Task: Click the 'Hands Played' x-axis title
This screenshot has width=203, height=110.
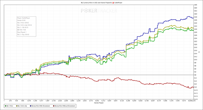Action: [x=99, y=103]
